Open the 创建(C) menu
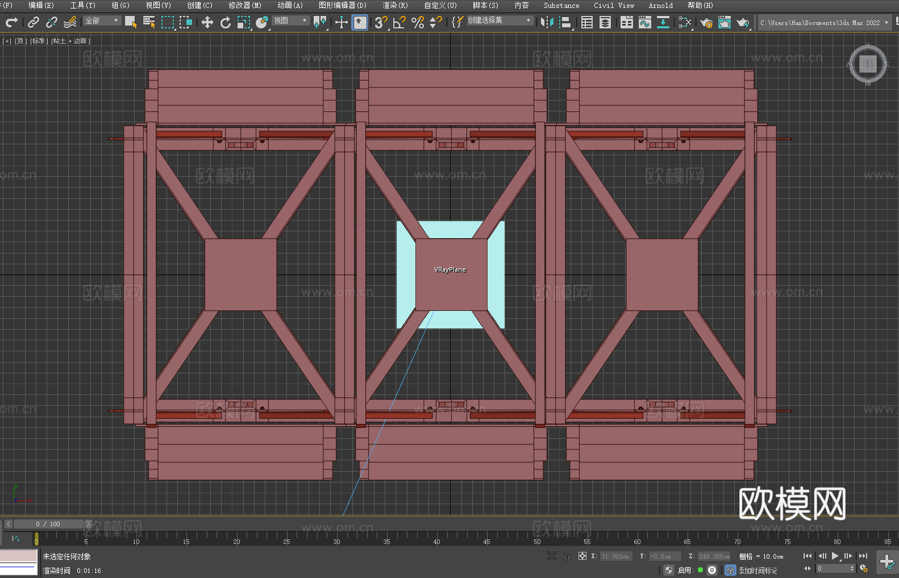The width and height of the screenshot is (899, 578). tap(199, 5)
